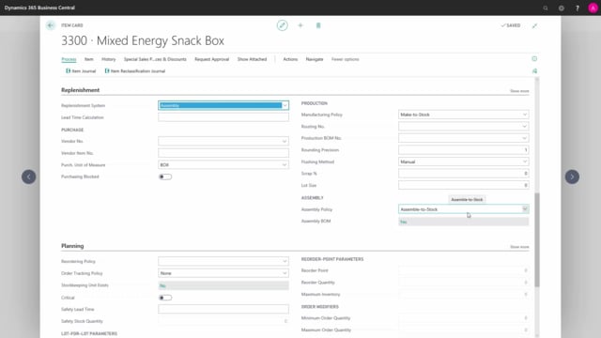Click the Lead Time Calculation field
Image resolution: width=601 pixels, height=338 pixels.
pos(223,117)
